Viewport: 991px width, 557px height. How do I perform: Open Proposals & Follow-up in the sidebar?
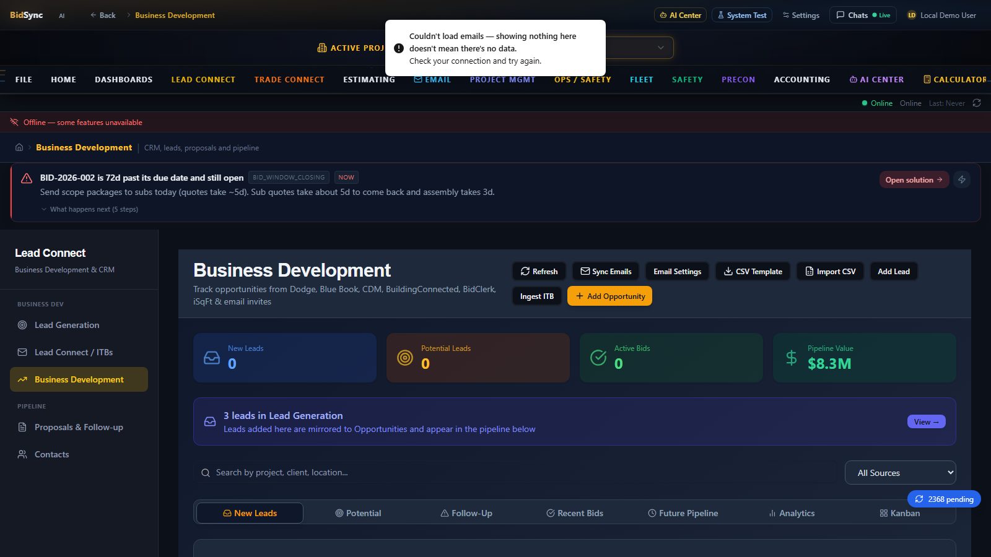[x=79, y=427]
